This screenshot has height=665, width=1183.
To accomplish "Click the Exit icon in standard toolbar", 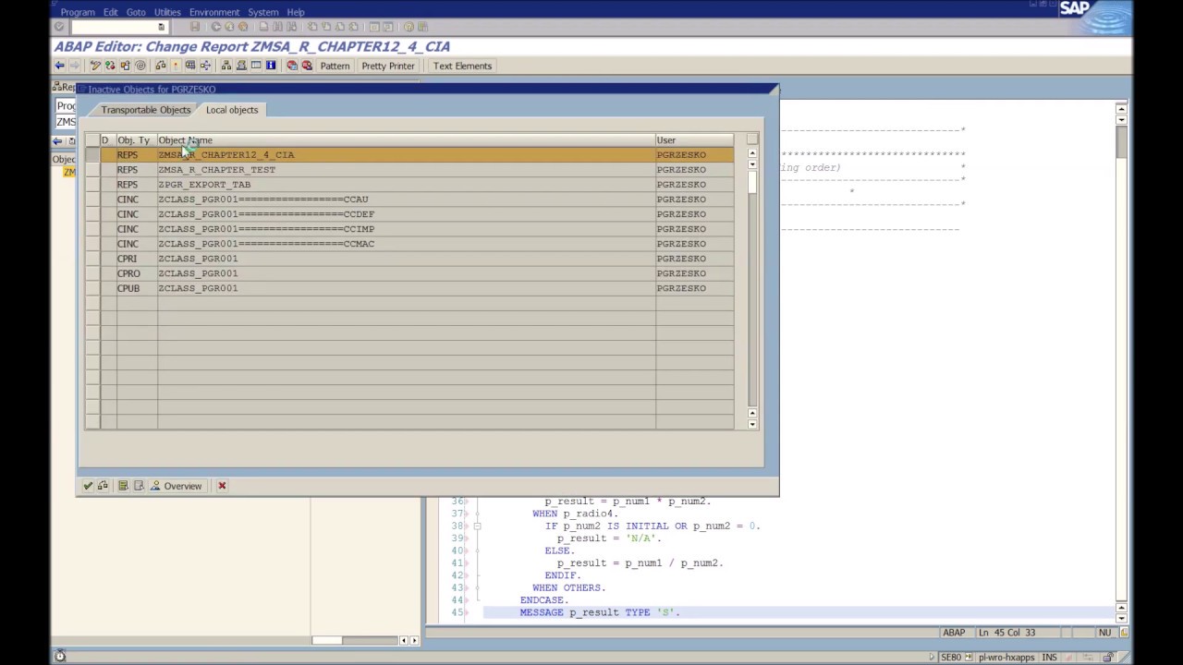I will click(x=229, y=27).
